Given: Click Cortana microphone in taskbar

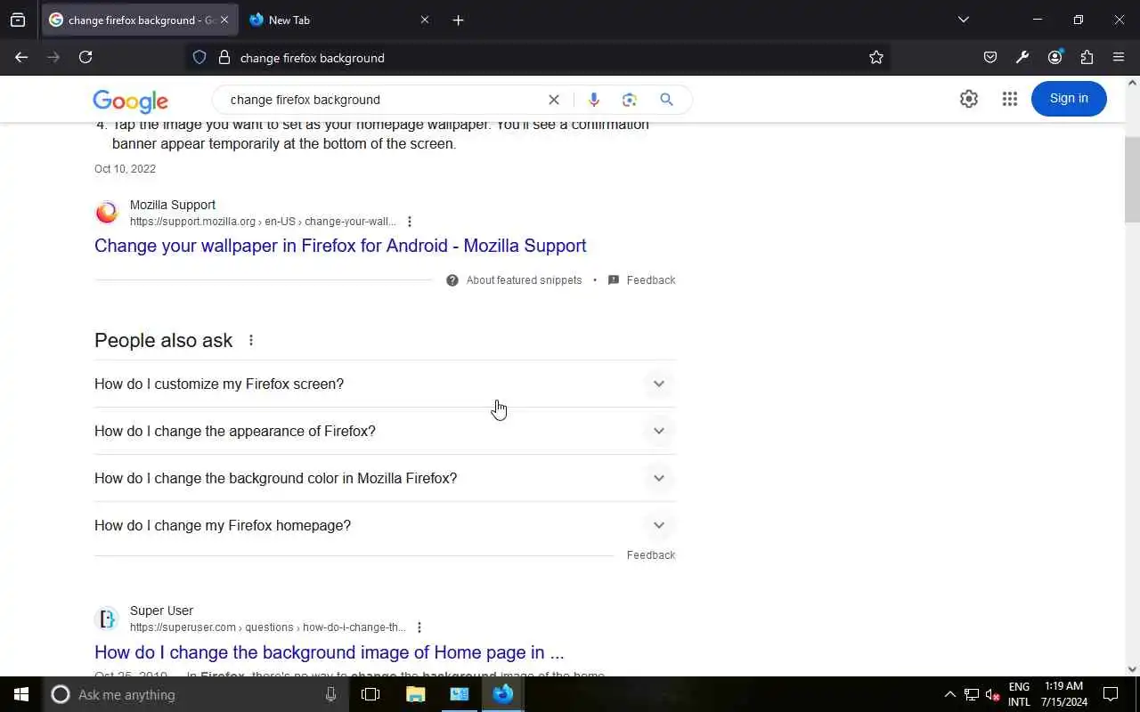Looking at the screenshot, I should (x=330, y=694).
